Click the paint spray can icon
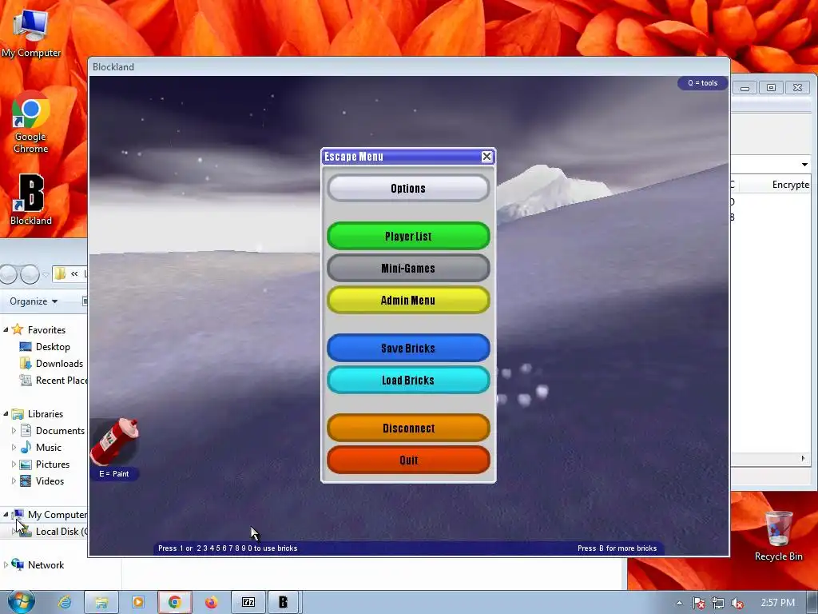The height and width of the screenshot is (614, 818). [114, 441]
